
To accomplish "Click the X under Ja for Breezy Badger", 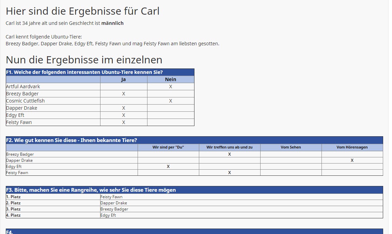I will click(x=124, y=94).
